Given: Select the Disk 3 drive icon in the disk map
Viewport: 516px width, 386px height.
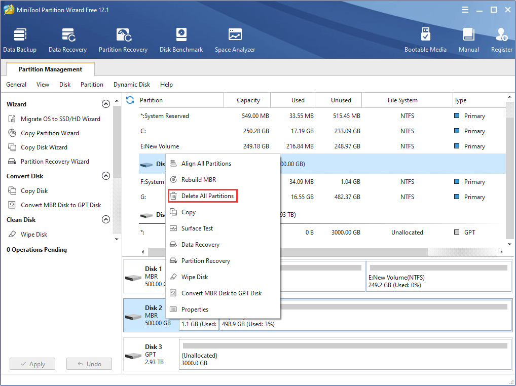Looking at the screenshot, I should pos(133,356).
